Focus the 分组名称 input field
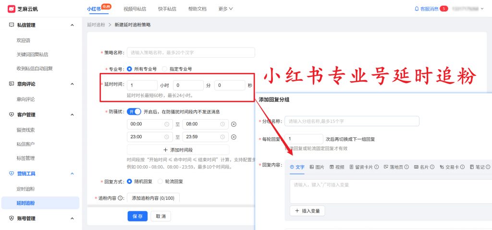 click(352, 121)
